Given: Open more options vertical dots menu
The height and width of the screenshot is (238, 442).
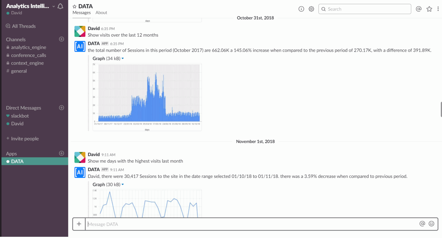Looking at the screenshot, I should click(x=438, y=9).
